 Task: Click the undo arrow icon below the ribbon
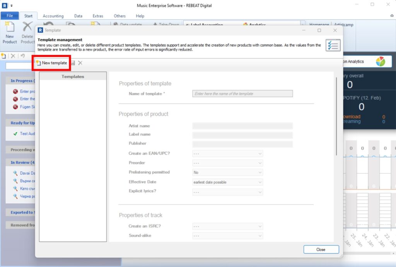tap(22, 55)
